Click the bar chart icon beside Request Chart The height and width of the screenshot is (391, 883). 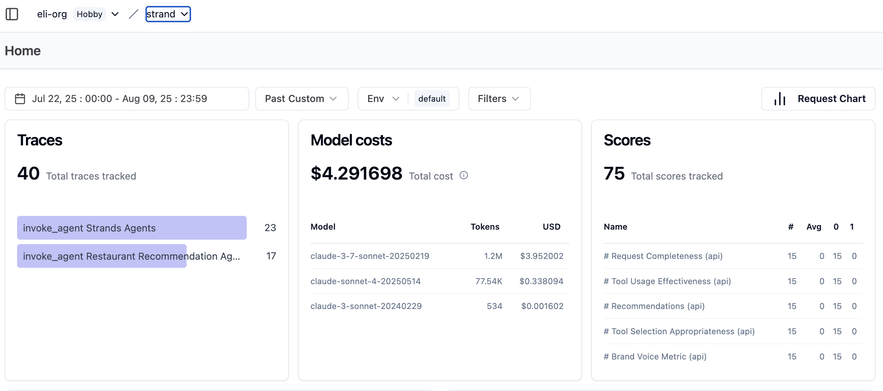[779, 99]
